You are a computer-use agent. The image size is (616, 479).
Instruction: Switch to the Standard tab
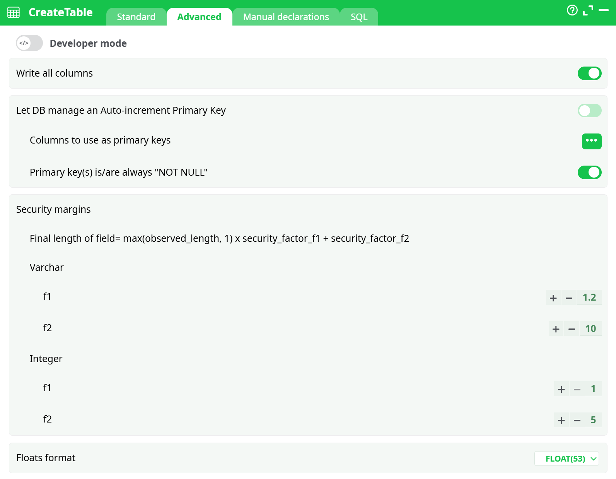[x=136, y=17]
